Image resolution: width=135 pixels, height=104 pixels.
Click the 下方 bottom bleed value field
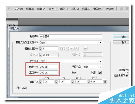point(64,82)
